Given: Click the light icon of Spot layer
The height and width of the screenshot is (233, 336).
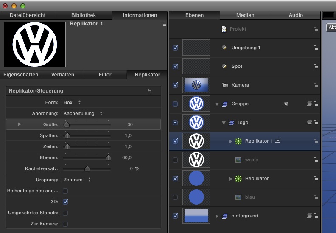Looking at the screenshot, I should click(x=224, y=66).
